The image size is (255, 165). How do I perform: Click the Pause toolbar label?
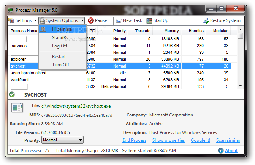coord(101,20)
